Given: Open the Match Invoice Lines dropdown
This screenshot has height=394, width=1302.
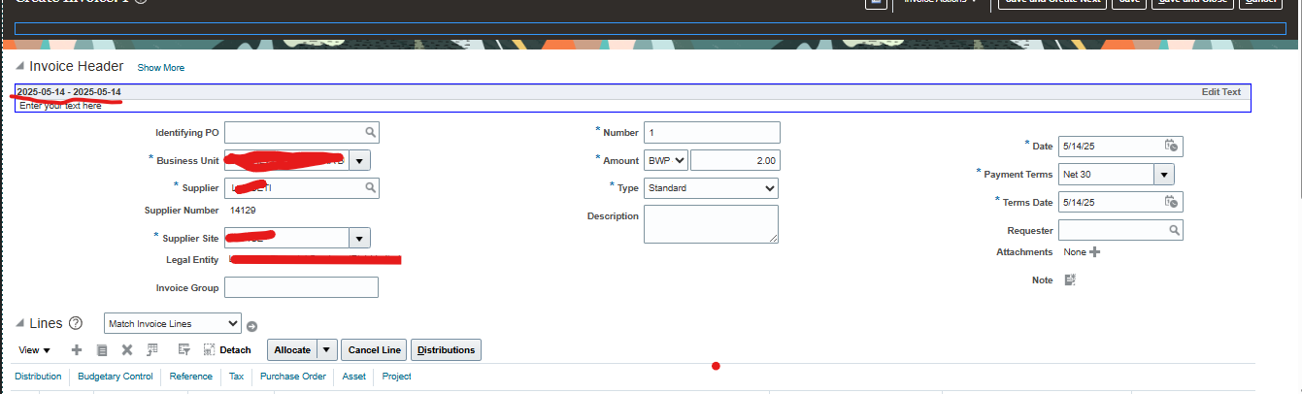Looking at the screenshot, I should [x=173, y=323].
